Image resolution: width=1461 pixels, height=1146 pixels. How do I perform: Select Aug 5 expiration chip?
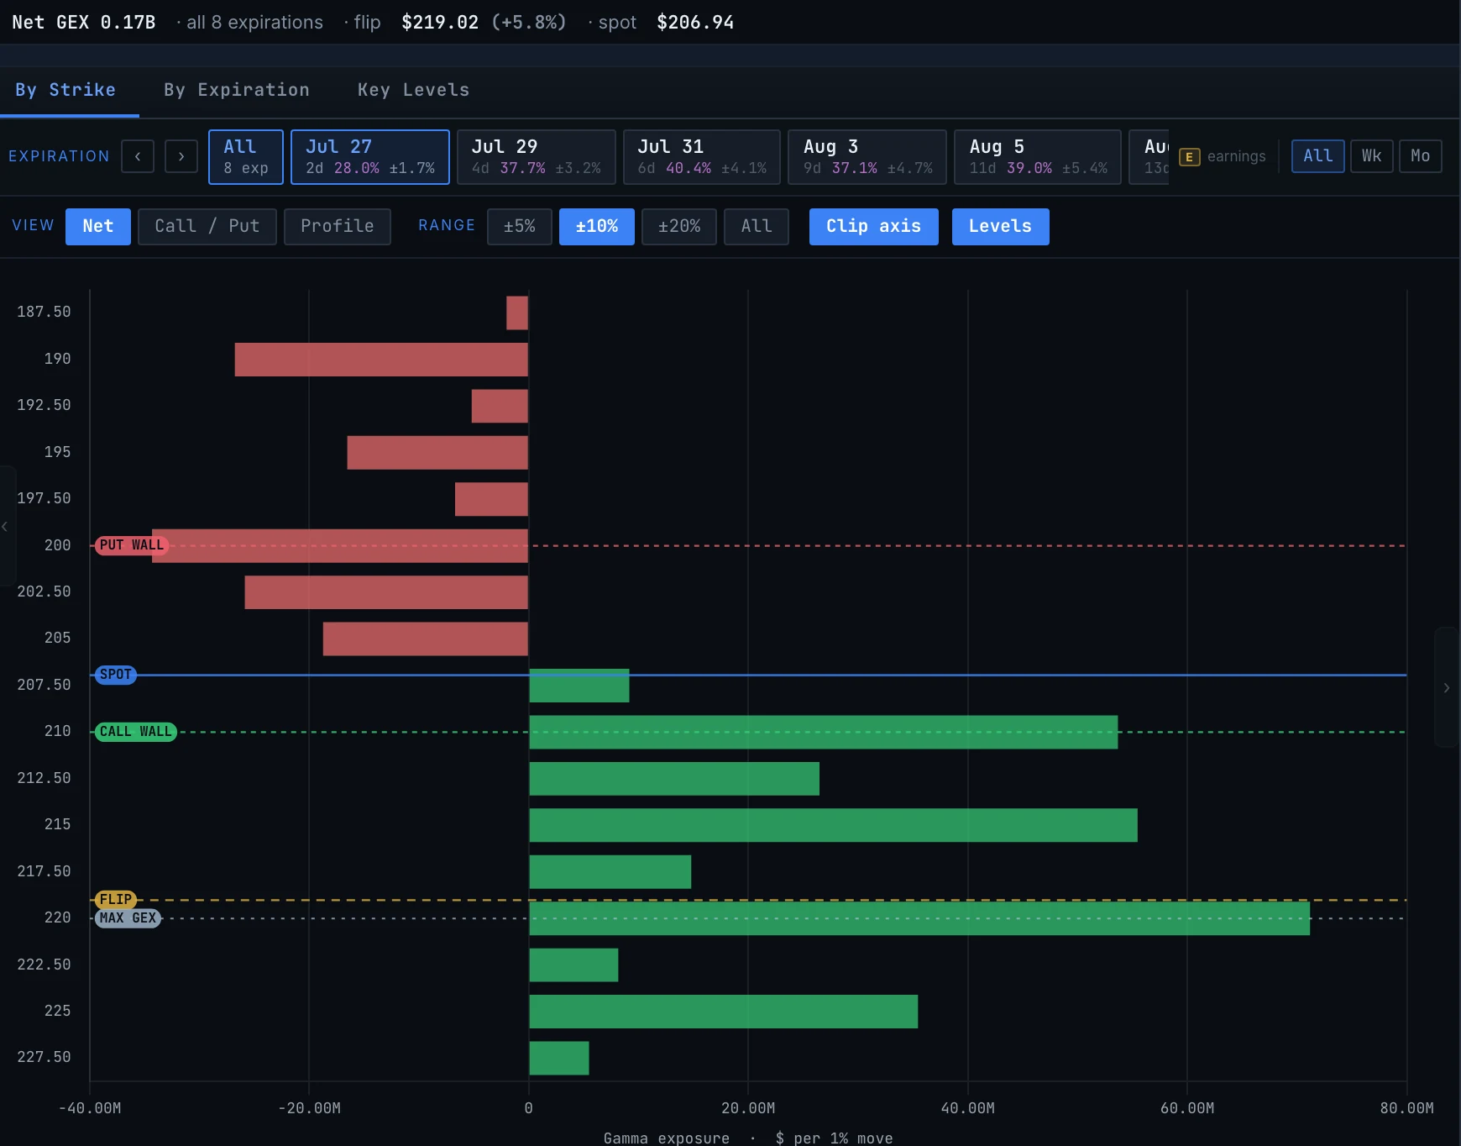pyautogui.click(x=1038, y=157)
